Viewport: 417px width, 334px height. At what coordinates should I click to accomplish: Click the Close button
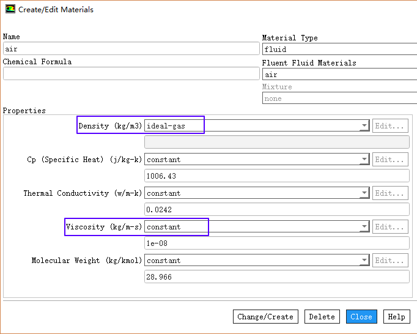361,316
